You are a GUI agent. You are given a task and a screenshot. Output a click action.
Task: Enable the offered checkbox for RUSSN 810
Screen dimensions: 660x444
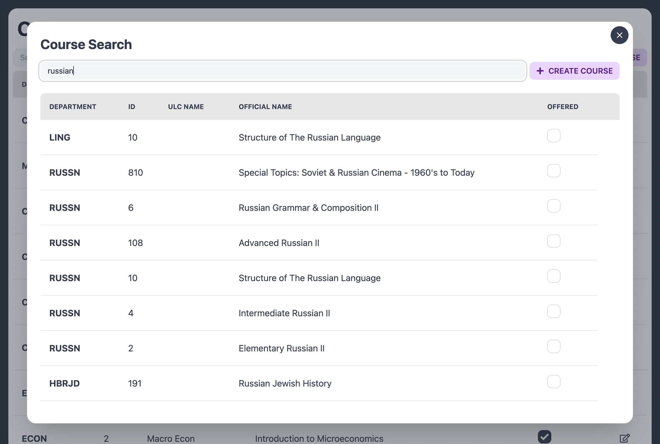[554, 171]
